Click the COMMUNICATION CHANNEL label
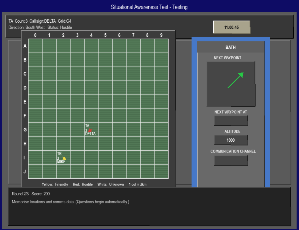Viewport: 299px width, 230px height. 233,151
